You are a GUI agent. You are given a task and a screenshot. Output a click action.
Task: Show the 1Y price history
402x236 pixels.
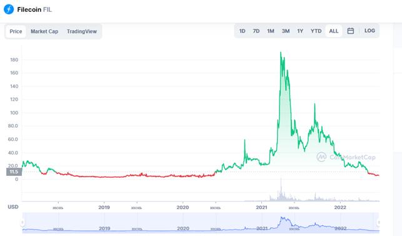click(x=300, y=31)
